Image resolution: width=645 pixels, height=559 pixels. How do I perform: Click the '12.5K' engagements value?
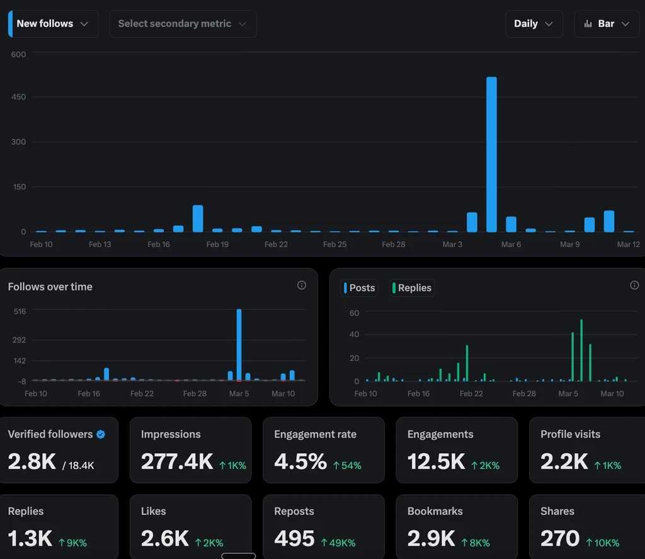pos(437,461)
